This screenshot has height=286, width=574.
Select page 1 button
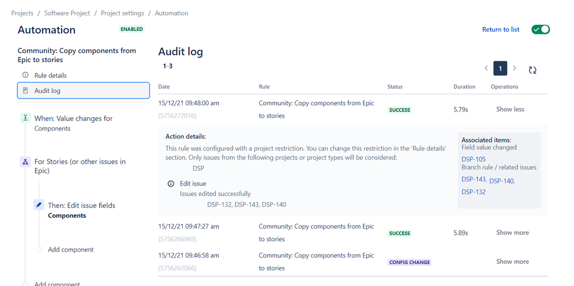500,68
